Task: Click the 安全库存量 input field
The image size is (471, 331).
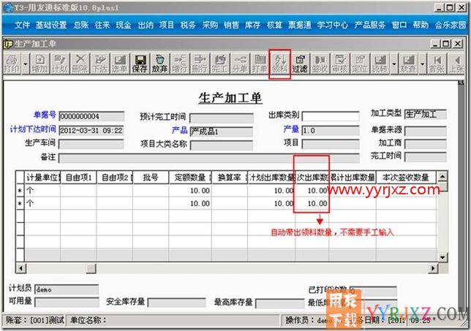Action: pyautogui.click(x=177, y=303)
